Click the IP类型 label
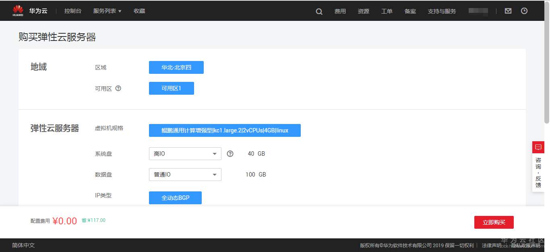Image resolution: width=550 pixels, height=252 pixels. [103, 195]
